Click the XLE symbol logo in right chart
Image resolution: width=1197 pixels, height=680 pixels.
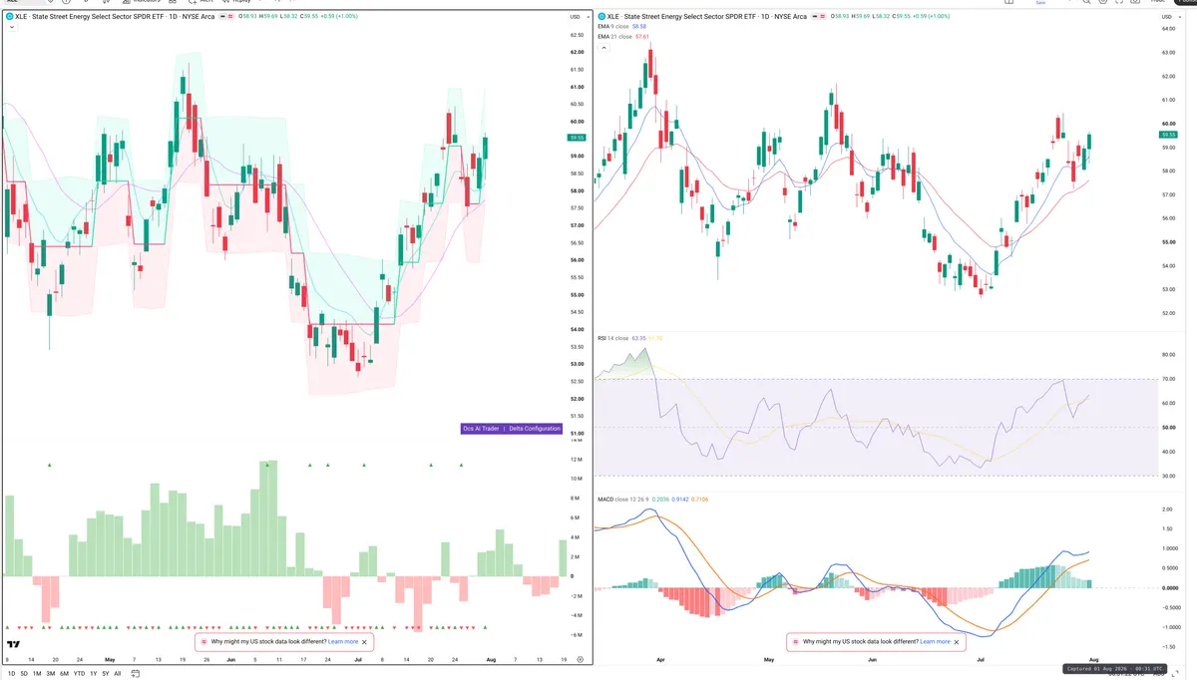click(601, 16)
